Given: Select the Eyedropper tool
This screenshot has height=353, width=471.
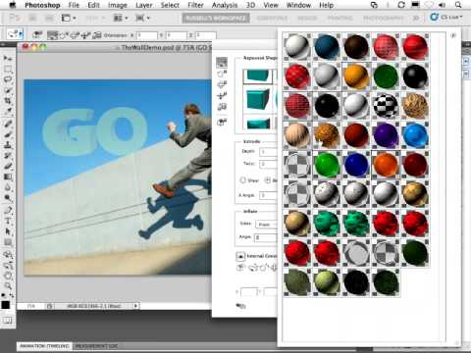Looking at the screenshot, I should pos(8,112).
